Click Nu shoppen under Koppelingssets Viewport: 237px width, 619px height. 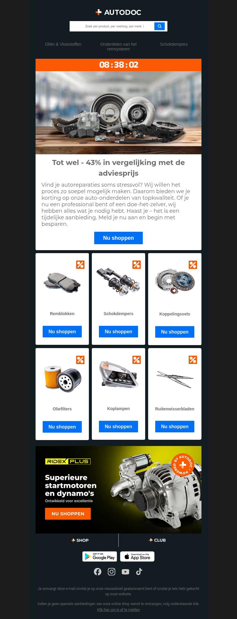(x=175, y=332)
